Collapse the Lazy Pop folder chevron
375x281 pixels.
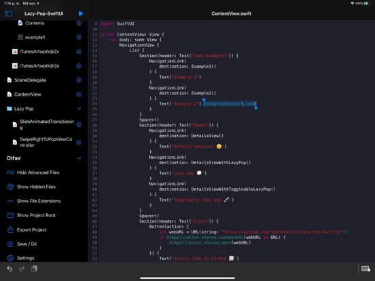click(x=79, y=109)
